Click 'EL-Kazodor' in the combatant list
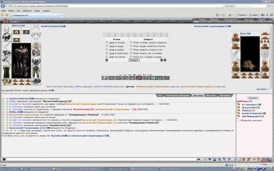The image size is (274, 171). point(56,87)
